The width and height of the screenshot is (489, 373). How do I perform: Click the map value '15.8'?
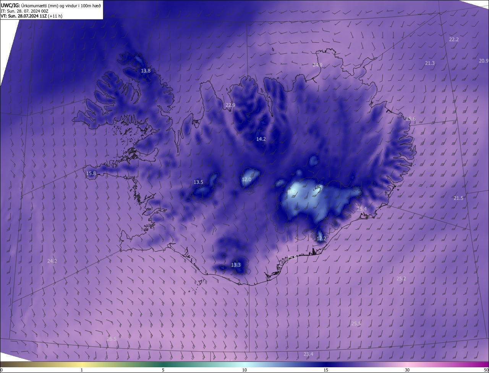click(x=91, y=173)
